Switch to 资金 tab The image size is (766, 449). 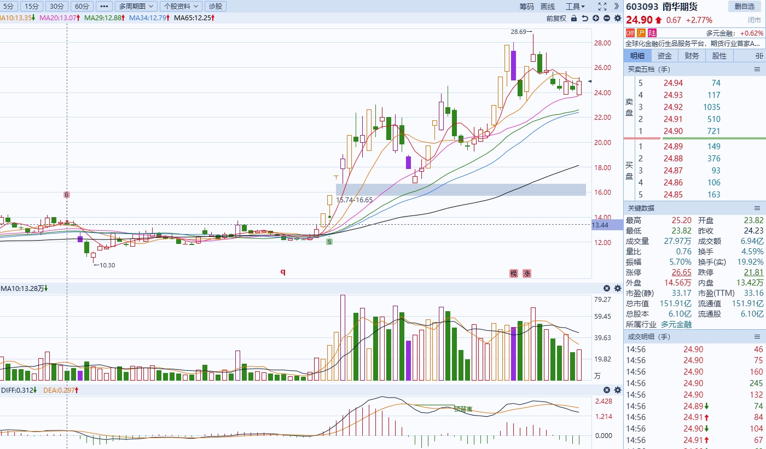click(x=665, y=56)
